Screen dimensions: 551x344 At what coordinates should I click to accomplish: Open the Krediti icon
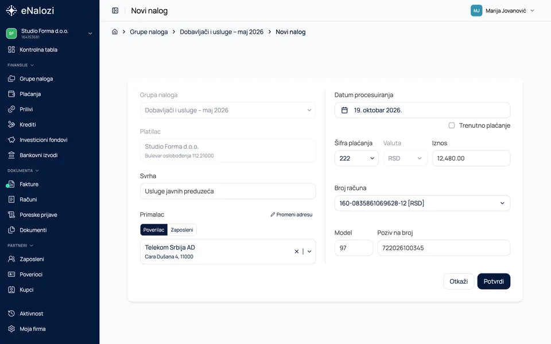pos(11,124)
